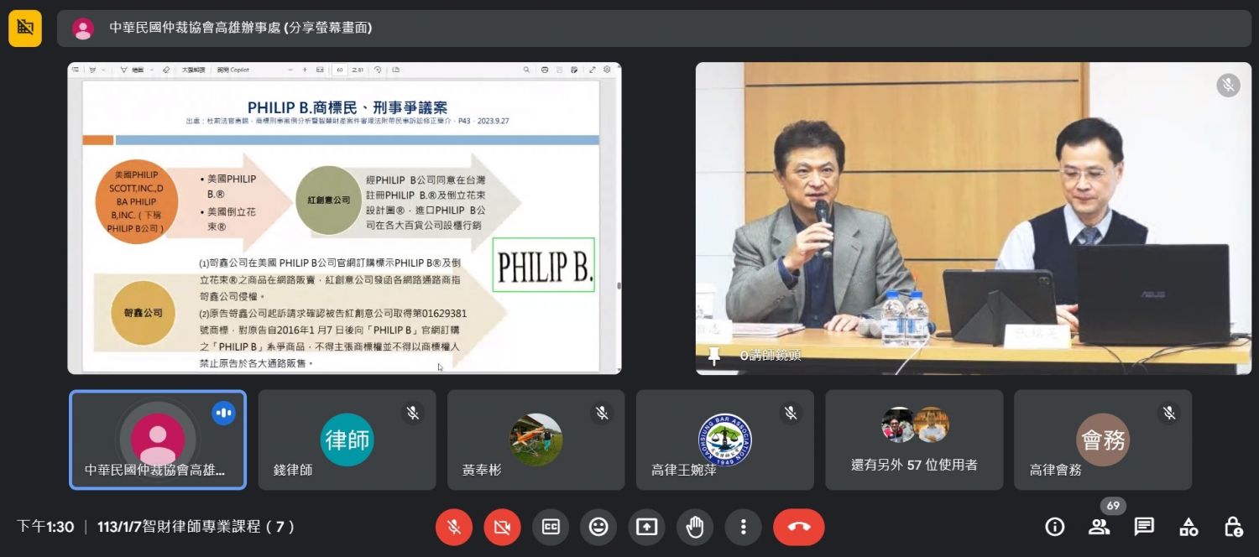Click the meeting title 113/1/7智財律師專業課程
The height and width of the screenshot is (557, 1259).
tap(196, 527)
